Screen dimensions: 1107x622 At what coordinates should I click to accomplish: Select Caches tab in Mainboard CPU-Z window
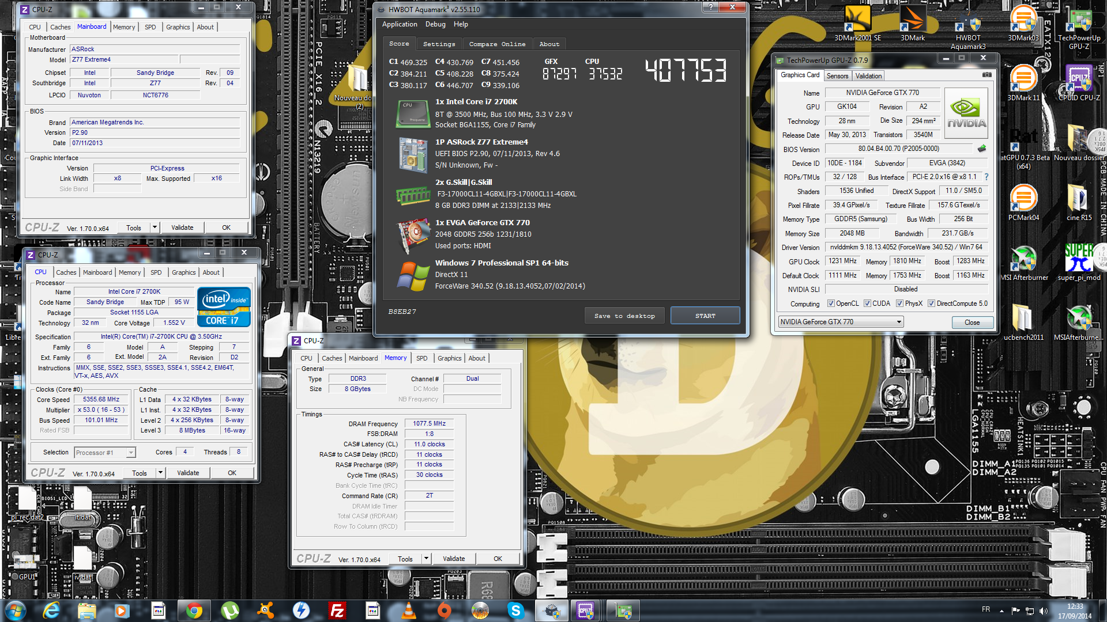60,27
